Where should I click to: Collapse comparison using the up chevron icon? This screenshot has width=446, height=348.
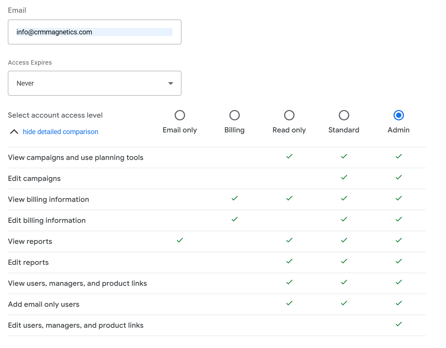coord(14,132)
